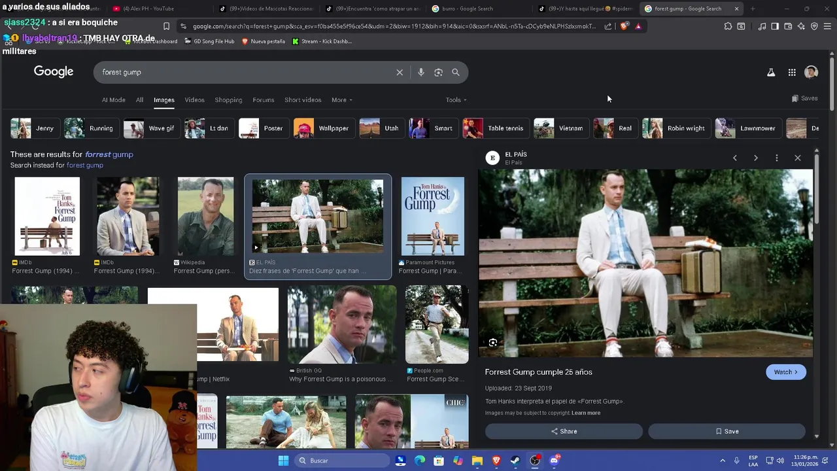The height and width of the screenshot is (471, 837).
Task: Open the 'GD Song File Hub' bookmark
Action: point(209,41)
